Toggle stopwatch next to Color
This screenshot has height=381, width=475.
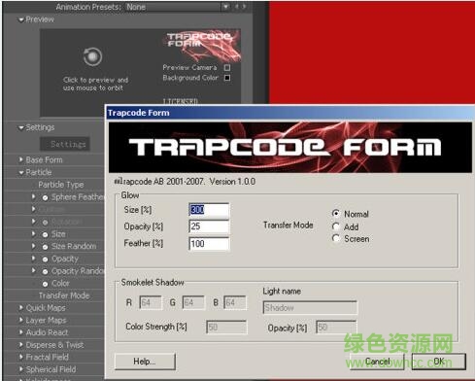[45, 284]
